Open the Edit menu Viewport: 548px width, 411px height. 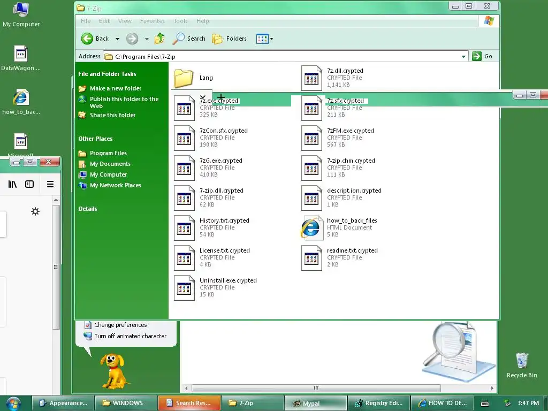(x=104, y=21)
